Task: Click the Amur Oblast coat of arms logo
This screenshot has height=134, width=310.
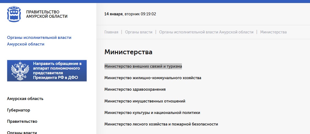Action: pyautogui.click(x=14, y=15)
